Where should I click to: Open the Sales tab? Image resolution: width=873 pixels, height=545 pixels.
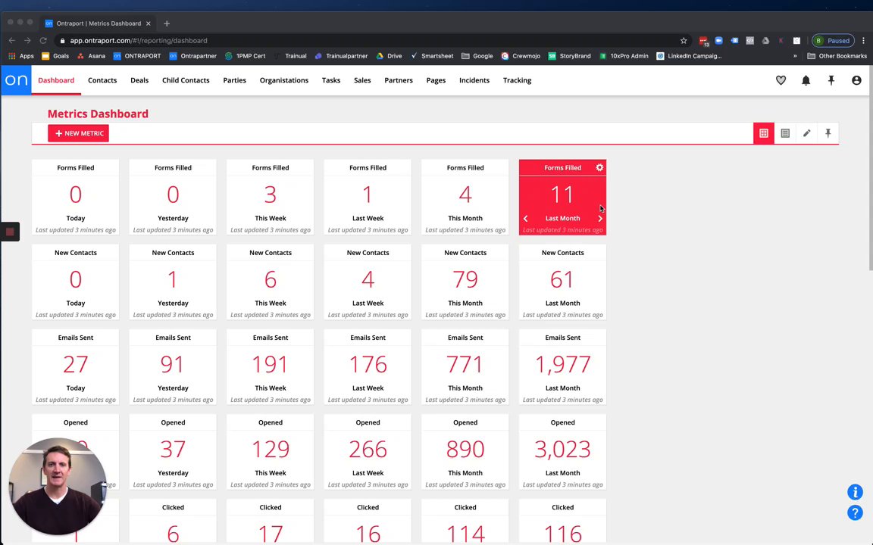point(362,80)
